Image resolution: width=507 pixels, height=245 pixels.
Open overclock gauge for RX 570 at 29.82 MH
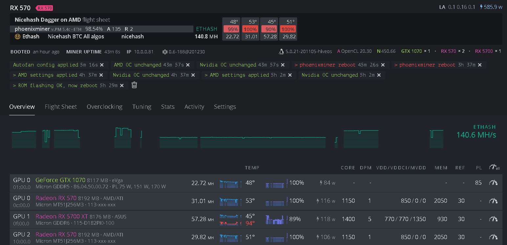click(x=493, y=237)
